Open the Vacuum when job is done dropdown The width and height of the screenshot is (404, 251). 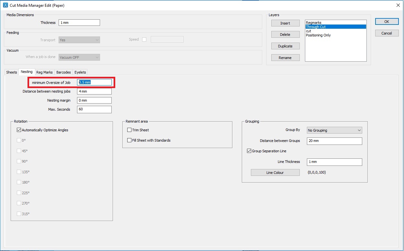79,57
